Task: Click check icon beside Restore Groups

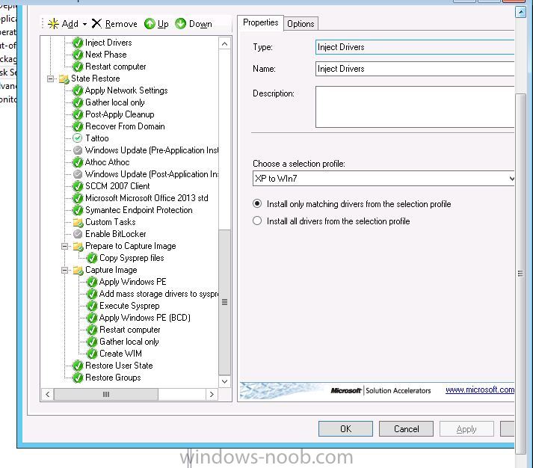Action: (78, 378)
